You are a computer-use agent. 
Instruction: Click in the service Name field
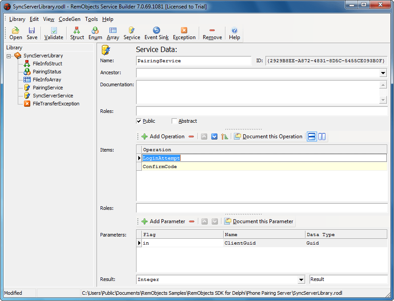[193, 61]
